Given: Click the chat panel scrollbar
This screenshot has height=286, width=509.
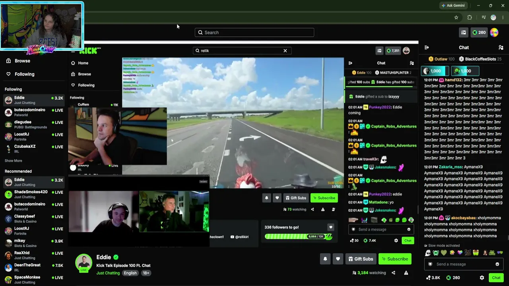Looking at the screenshot, I should coord(507,238).
